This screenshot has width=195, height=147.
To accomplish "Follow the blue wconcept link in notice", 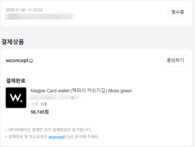I will [x=56, y=137].
